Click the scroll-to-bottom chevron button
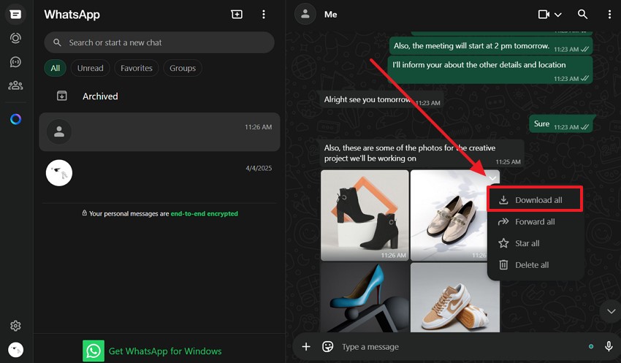621x363 pixels. (x=609, y=311)
